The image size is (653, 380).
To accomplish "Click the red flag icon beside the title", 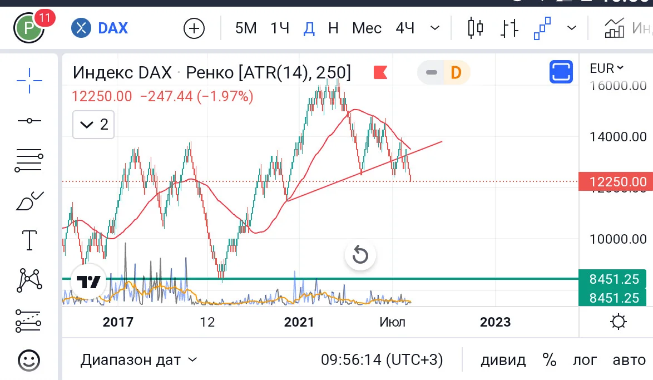I will [x=380, y=72].
